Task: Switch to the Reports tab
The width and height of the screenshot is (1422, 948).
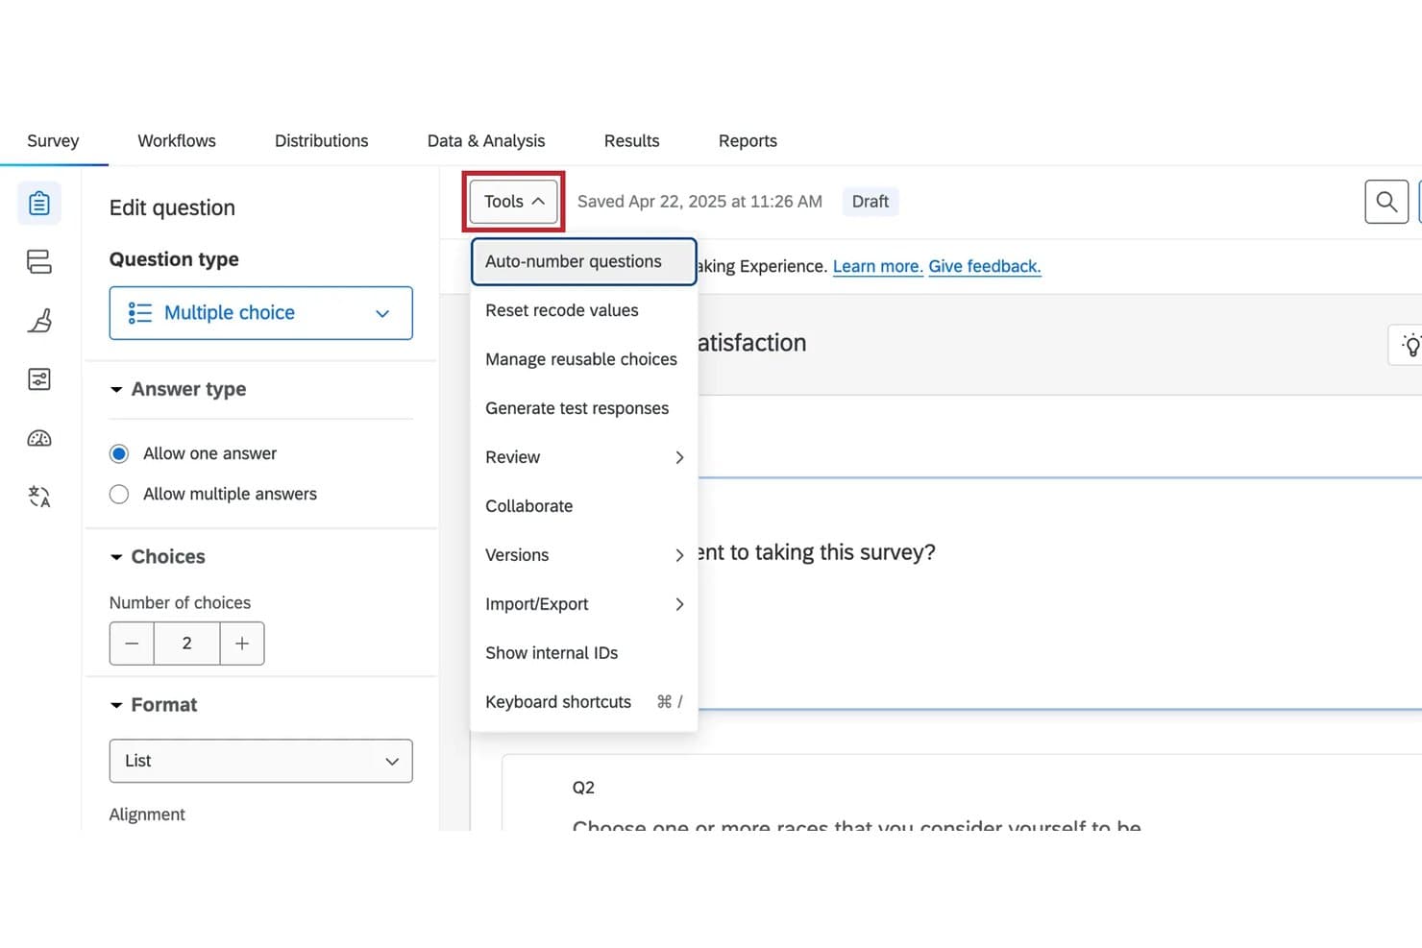Action: (x=748, y=141)
